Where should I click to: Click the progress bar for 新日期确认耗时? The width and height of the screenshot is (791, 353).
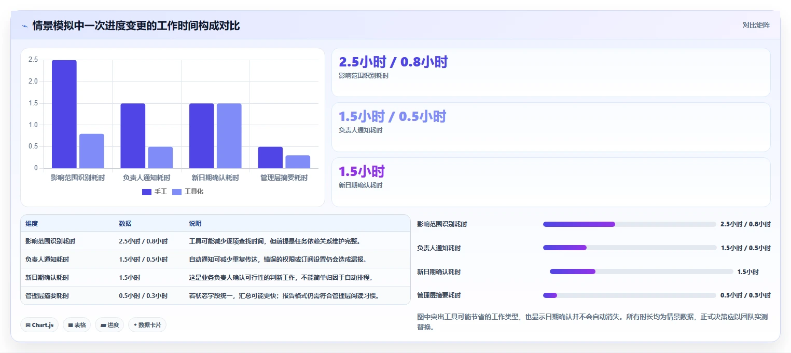click(641, 271)
